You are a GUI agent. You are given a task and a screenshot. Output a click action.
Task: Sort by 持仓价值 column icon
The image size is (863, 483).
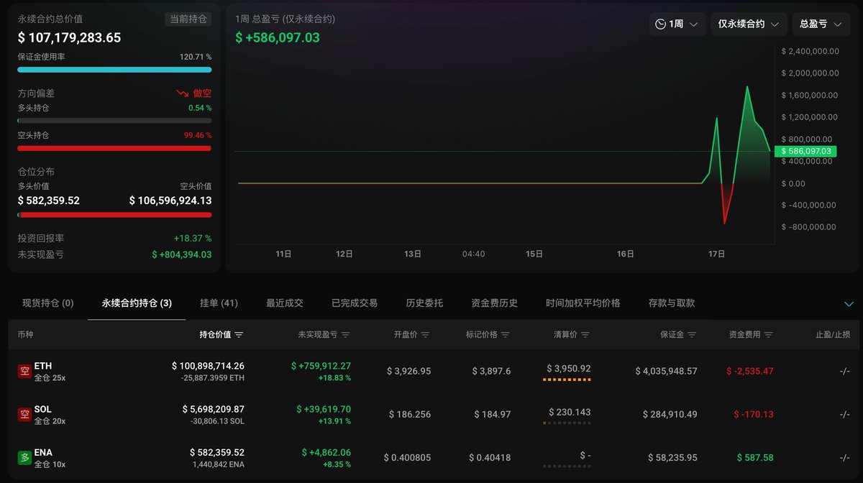[239, 335]
